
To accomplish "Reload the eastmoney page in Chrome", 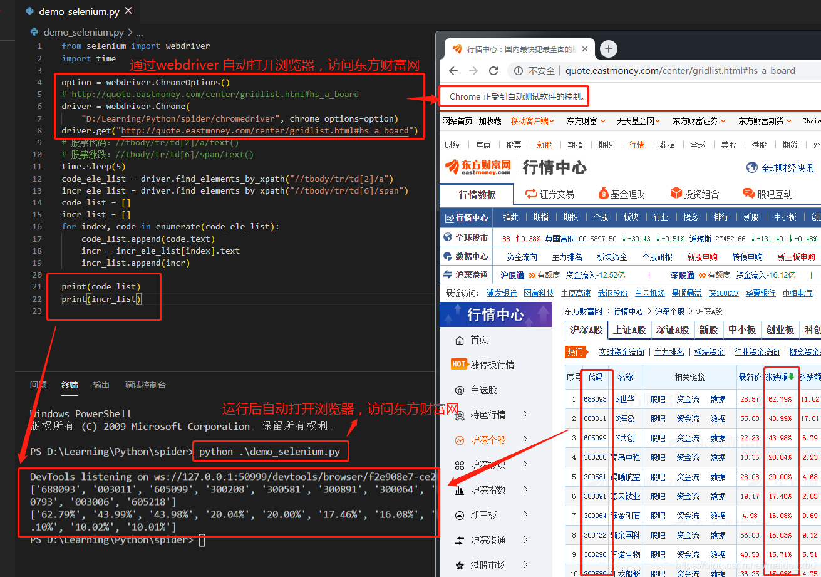I will click(493, 71).
